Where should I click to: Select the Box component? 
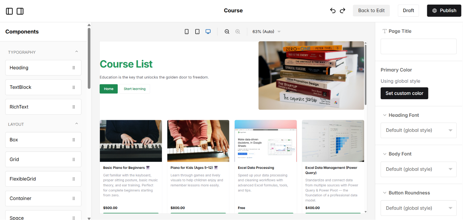pyautogui.click(x=43, y=140)
